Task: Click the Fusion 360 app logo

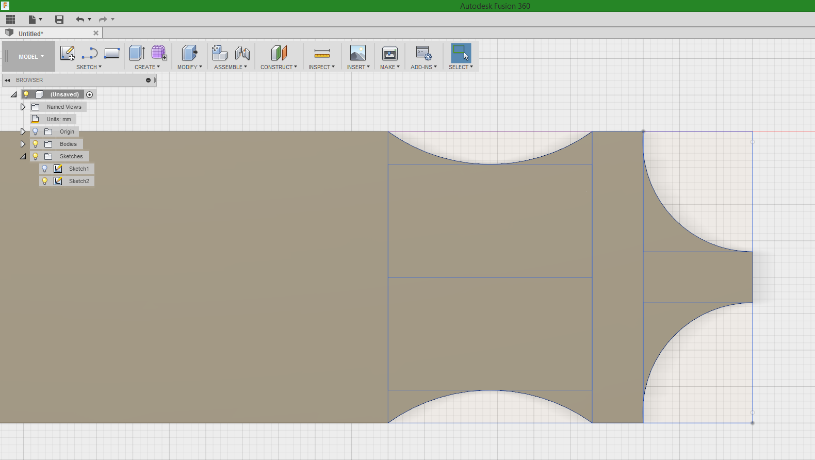Action: tap(5, 6)
